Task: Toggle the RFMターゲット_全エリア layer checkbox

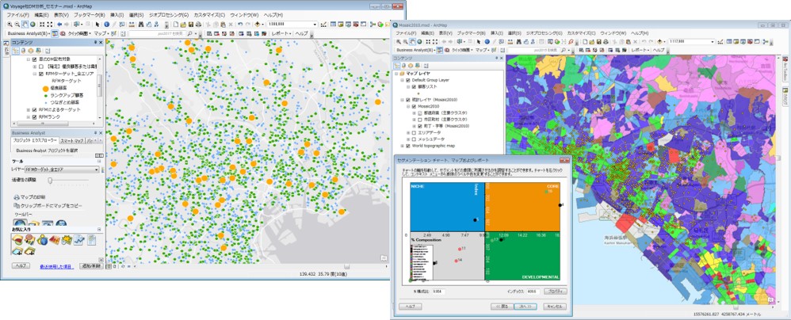Action: 41,74
